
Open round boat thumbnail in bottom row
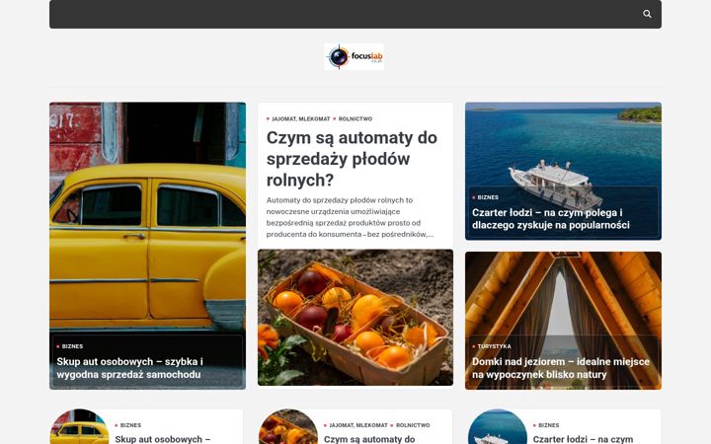[497, 427]
